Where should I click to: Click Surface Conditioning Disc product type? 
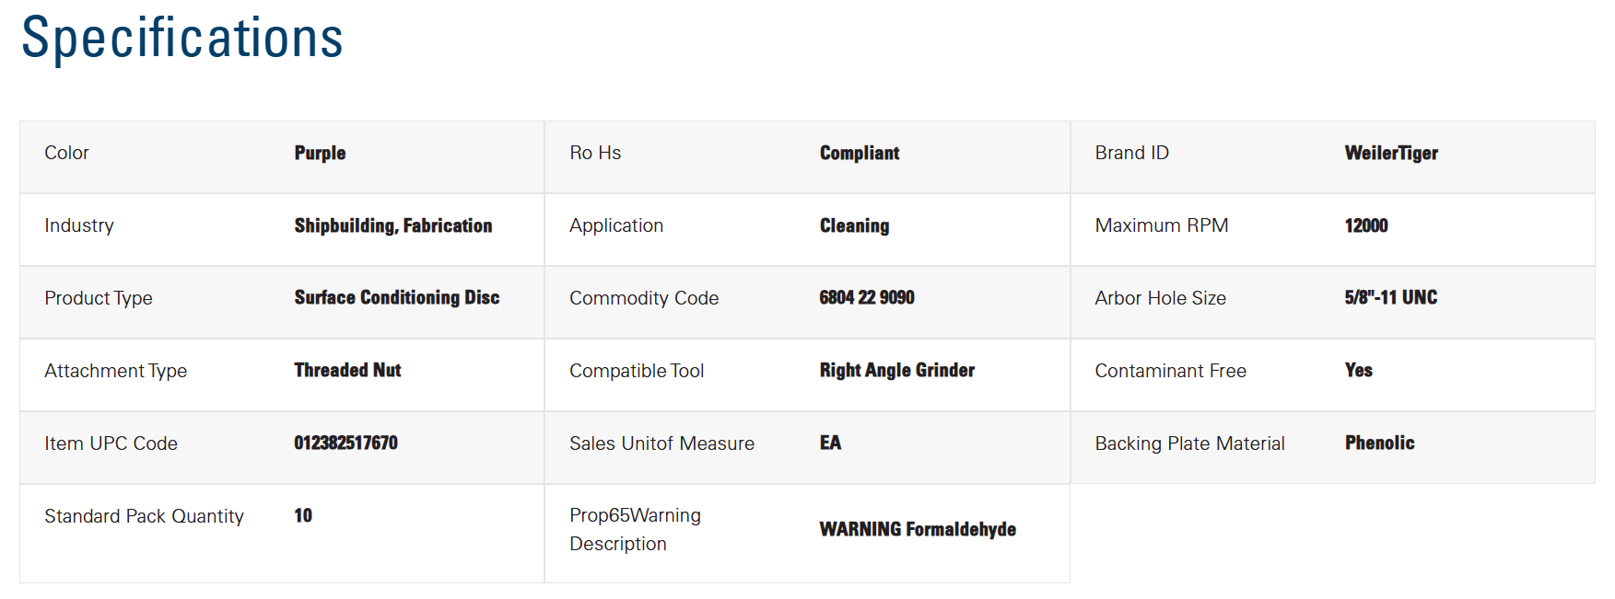click(x=396, y=297)
